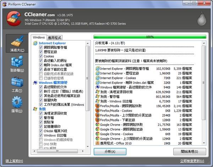Uncheck 網際網路暫存檔 under Internet Explorer
213x167 pixels.
coord(40,48)
